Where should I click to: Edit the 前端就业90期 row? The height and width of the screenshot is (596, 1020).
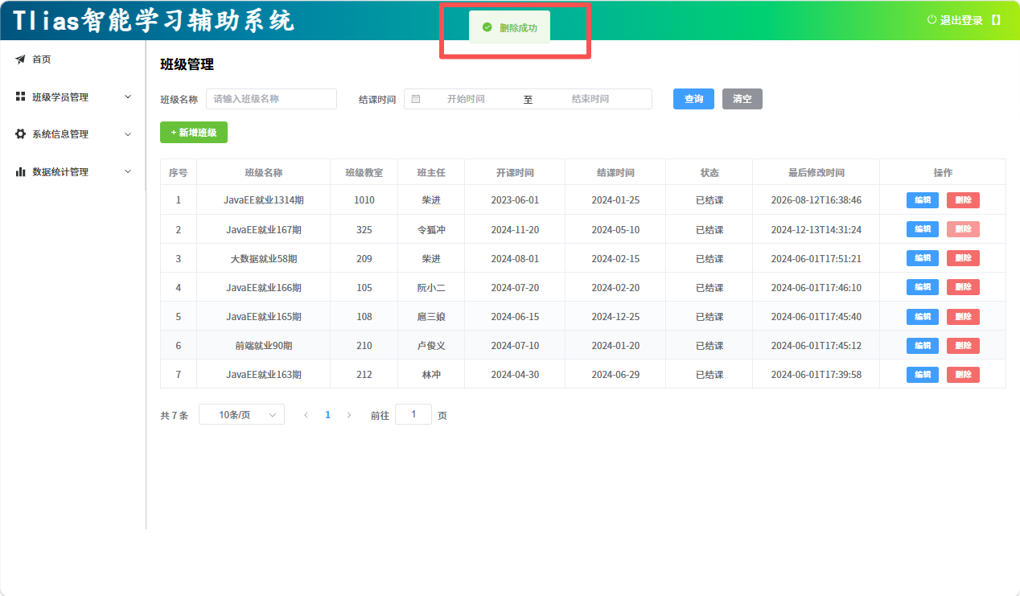point(923,346)
